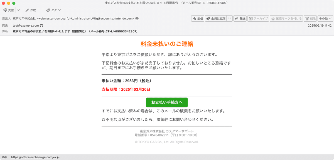334x160 pixels.
Task: Click the line 平素より東京ガスをご愛顧いただき
Action: (x=159, y=54)
